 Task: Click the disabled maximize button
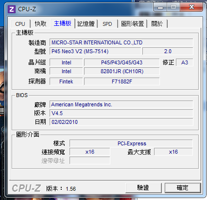click(173, 7)
